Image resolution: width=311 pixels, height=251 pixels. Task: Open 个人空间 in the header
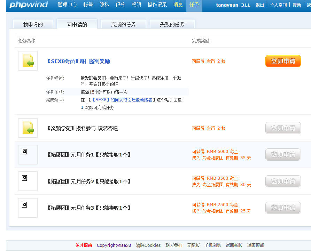coord(278,5)
